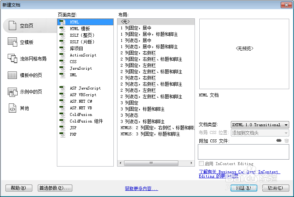The height and width of the screenshot is (197, 294).
Task: Click the layout list scroll right arrow
Action: 191,163
